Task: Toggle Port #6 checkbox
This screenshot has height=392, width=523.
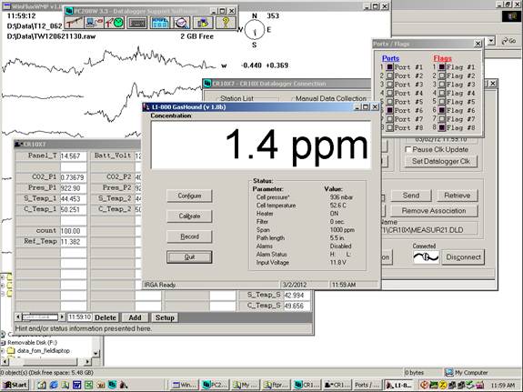Action: (389, 110)
